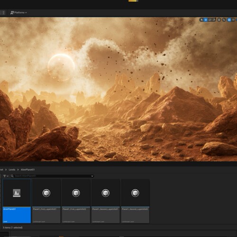This screenshot has width=237, height=237.
Task: Expand the chevron before AlienPlanet01 breadcrumb
Action: click(18, 170)
